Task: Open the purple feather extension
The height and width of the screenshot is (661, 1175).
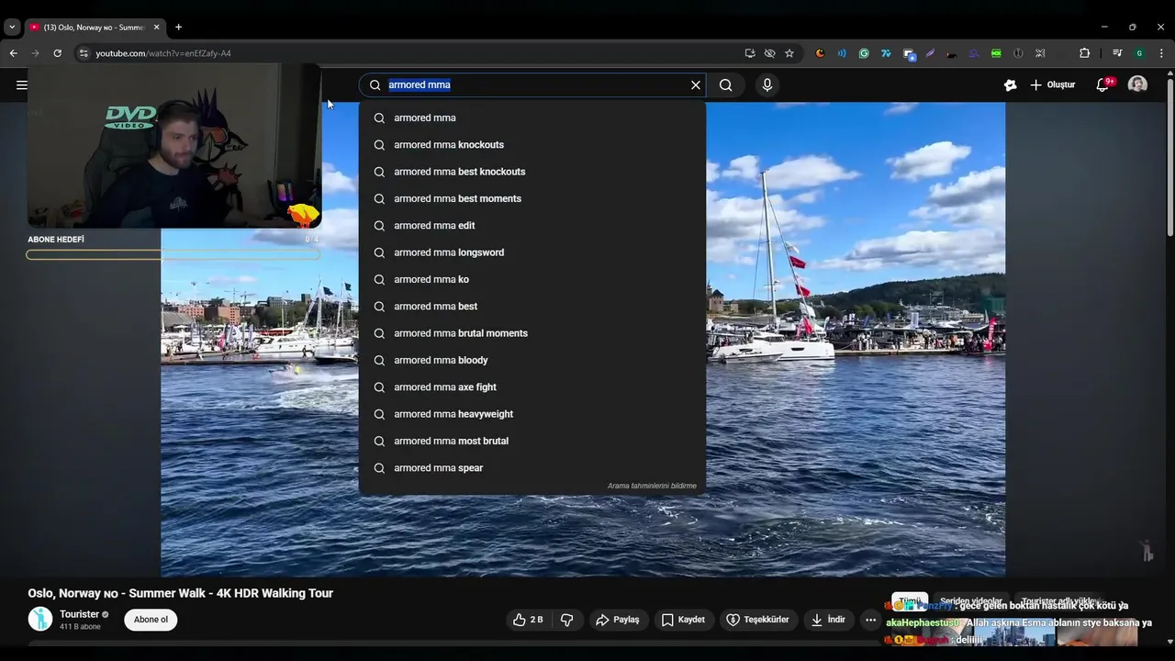Action: coord(930,53)
